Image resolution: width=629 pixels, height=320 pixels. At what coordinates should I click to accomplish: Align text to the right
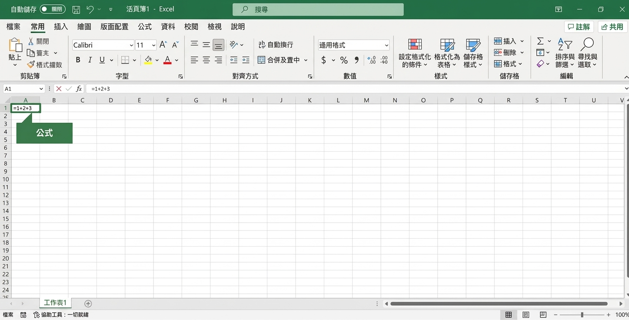(x=219, y=60)
